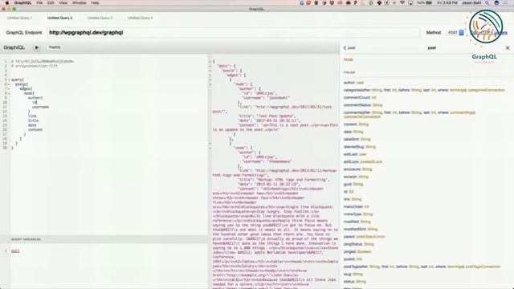Viewport: 514px width, 289px height.
Task: Click the commentStatus field in docs
Action: click(x=357, y=105)
